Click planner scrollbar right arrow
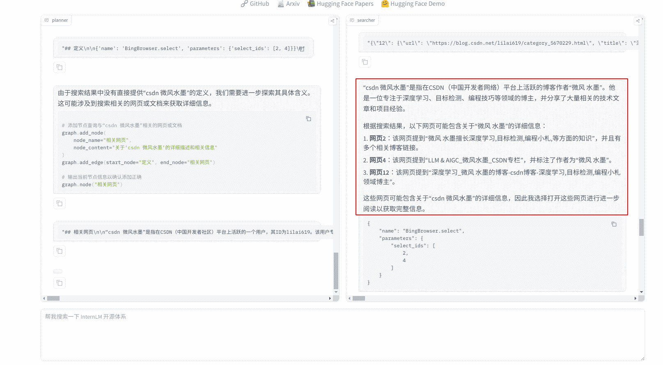The width and height of the screenshot is (663, 365). pos(330,299)
